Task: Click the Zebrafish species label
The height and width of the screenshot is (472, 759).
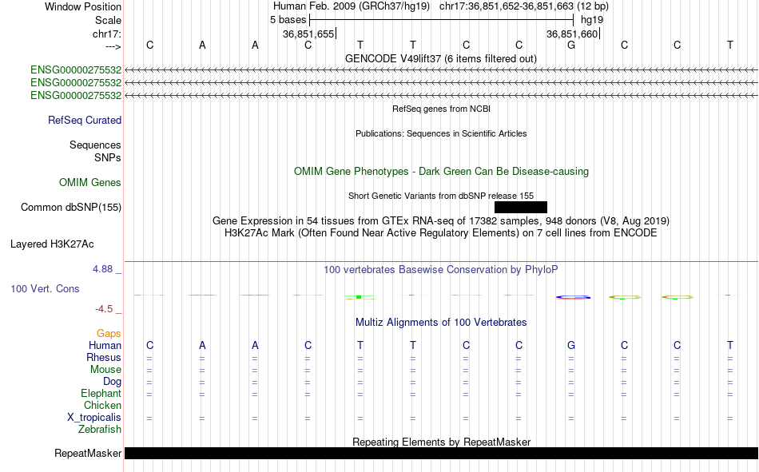Action: [100, 430]
